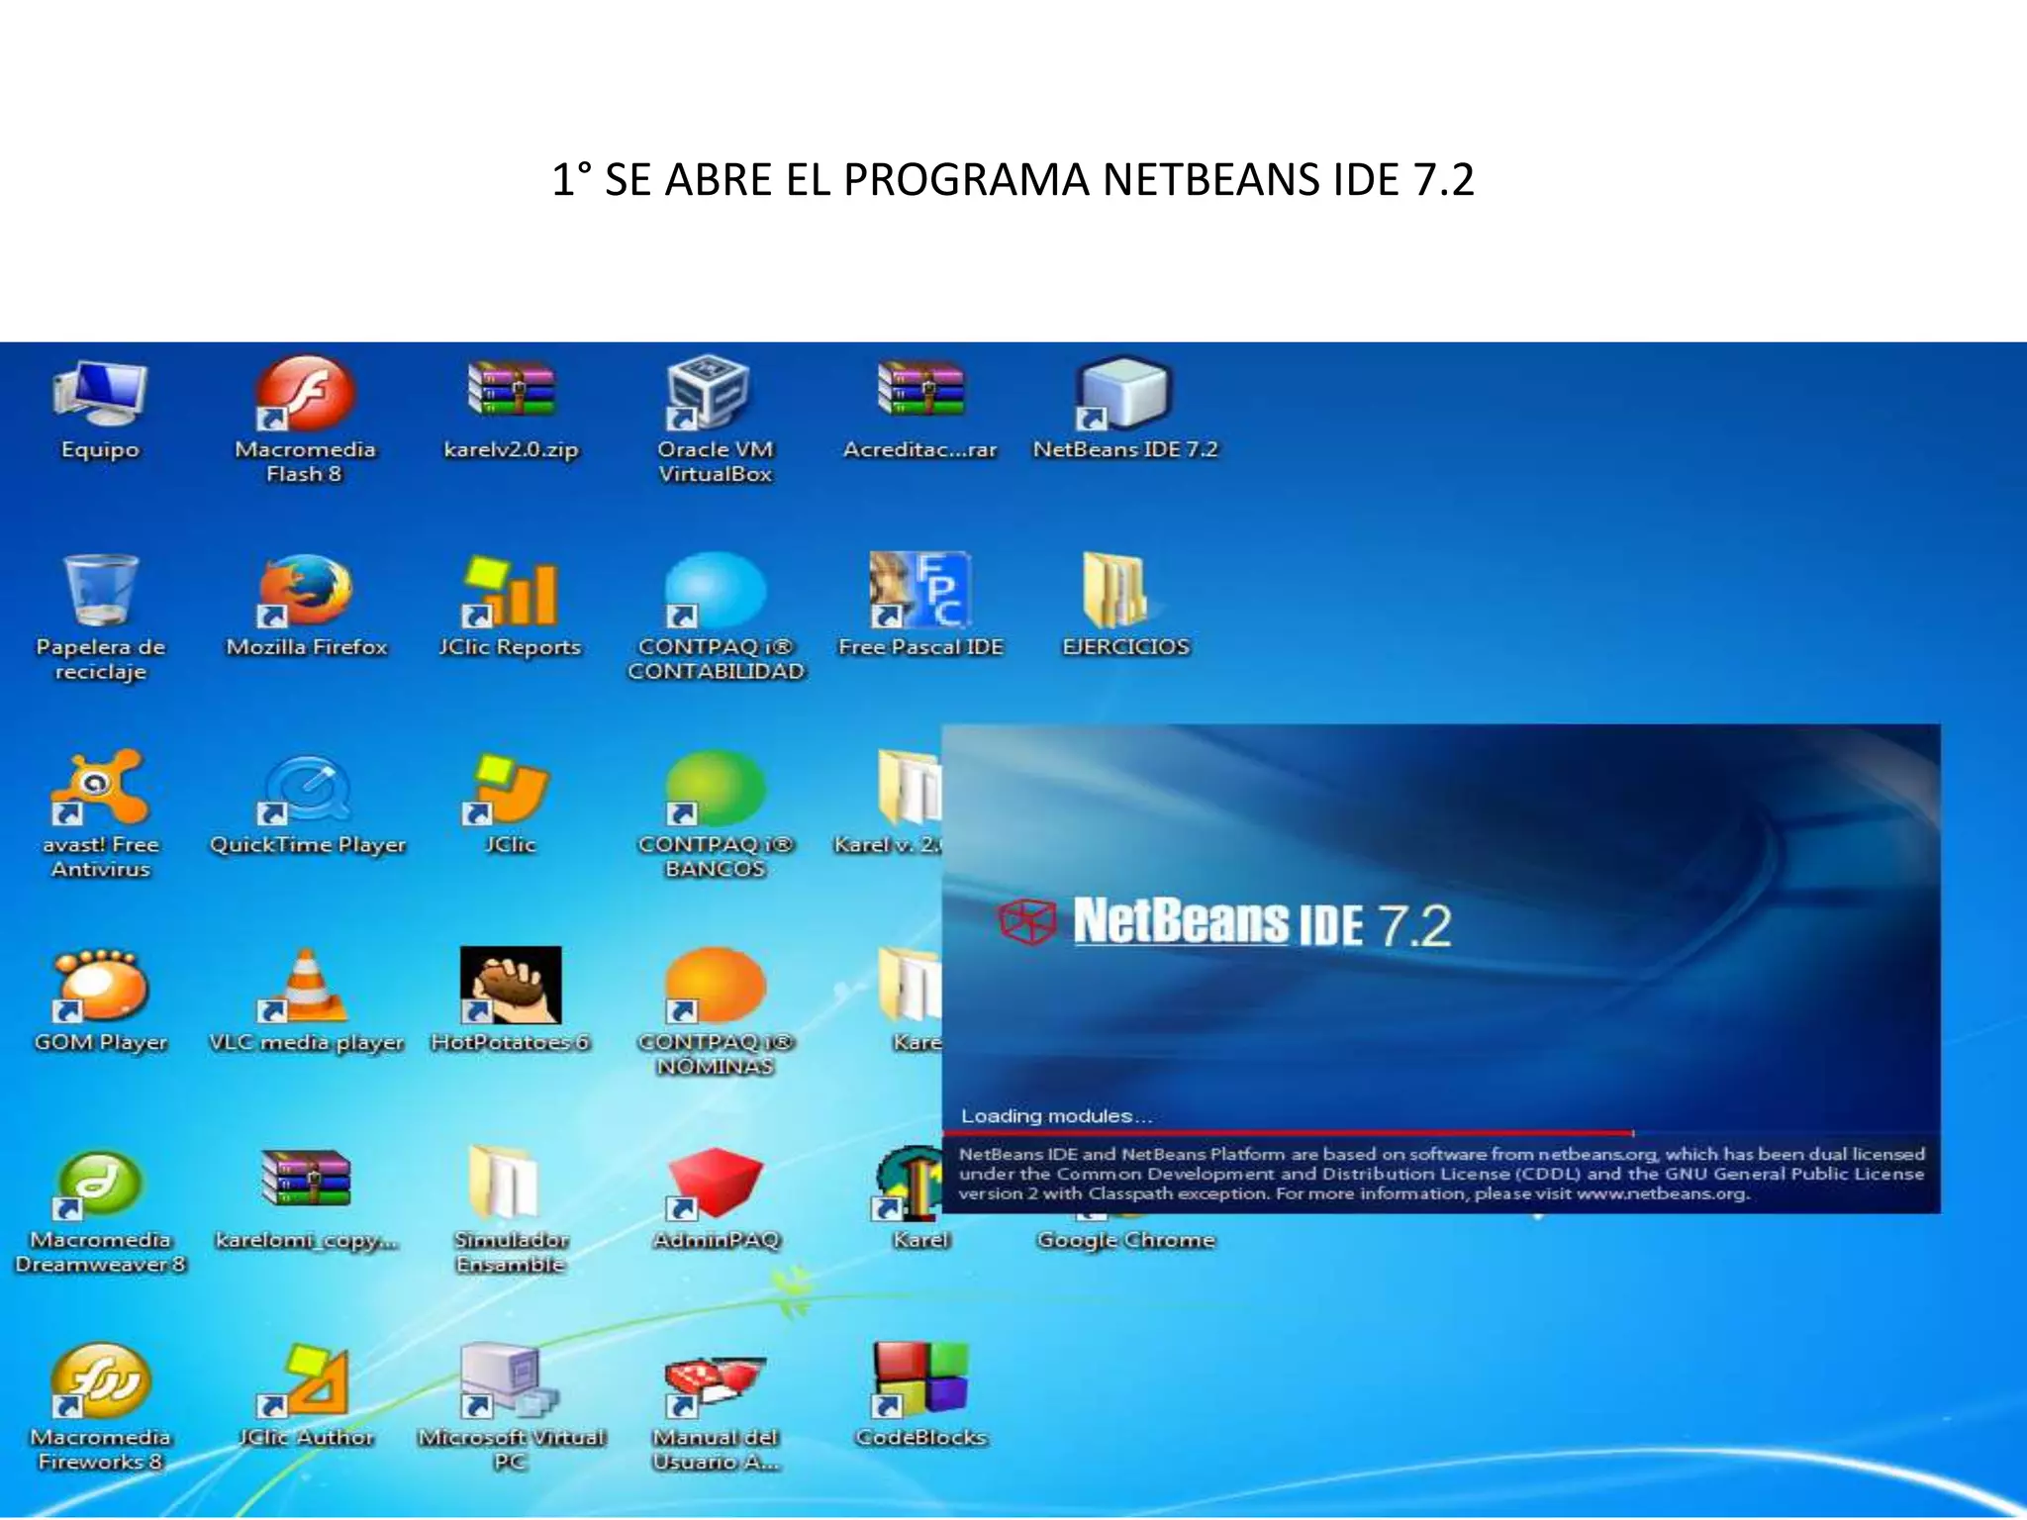
Task: Open the NetBeans IDE 7.2 desktop shortcut
Action: coord(1124,396)
